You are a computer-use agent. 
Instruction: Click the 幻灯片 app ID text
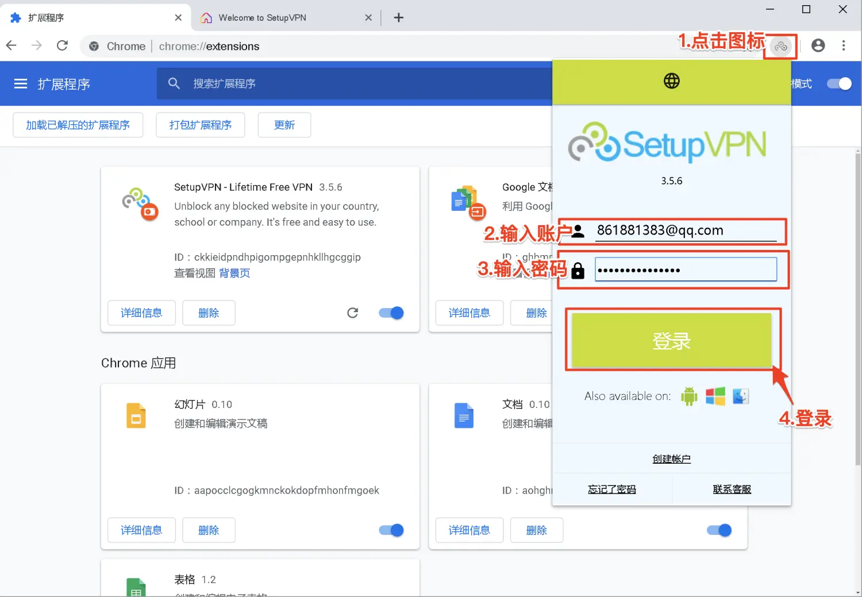click(277, 490)
